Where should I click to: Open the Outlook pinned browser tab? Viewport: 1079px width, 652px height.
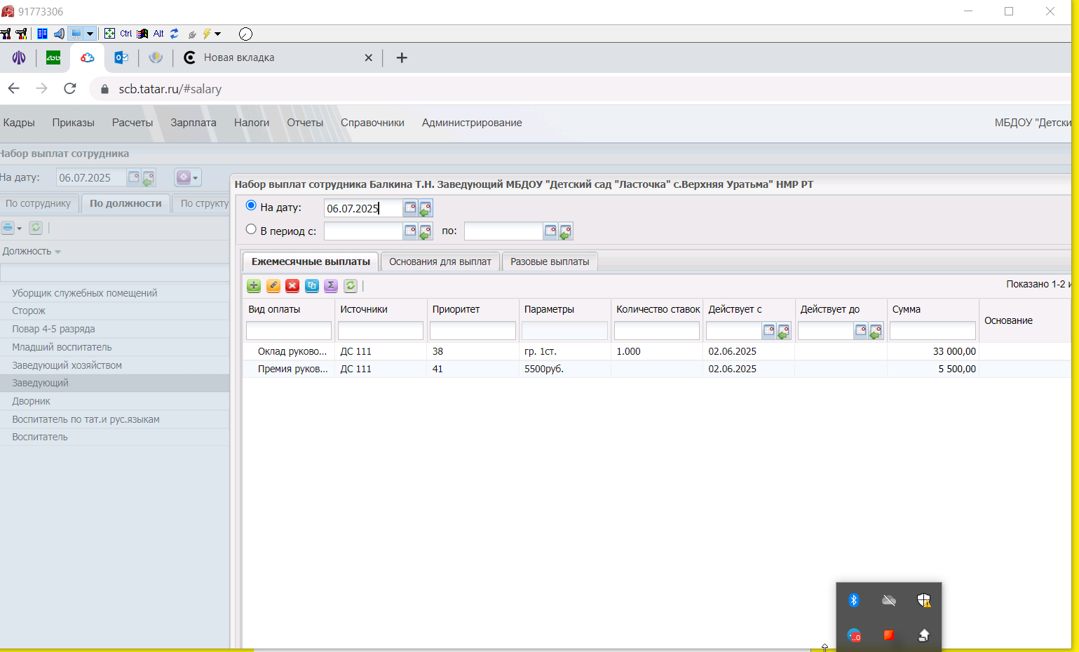[121, 57]
